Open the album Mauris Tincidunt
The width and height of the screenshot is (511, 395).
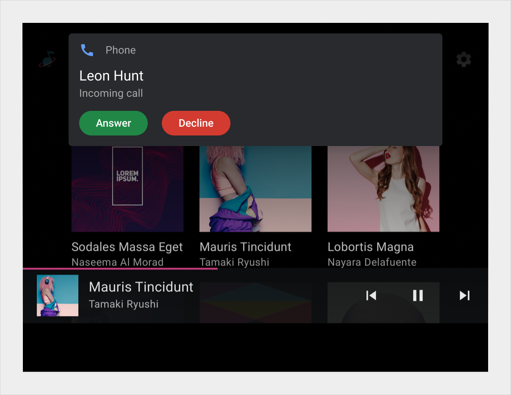tap(245, 247)
